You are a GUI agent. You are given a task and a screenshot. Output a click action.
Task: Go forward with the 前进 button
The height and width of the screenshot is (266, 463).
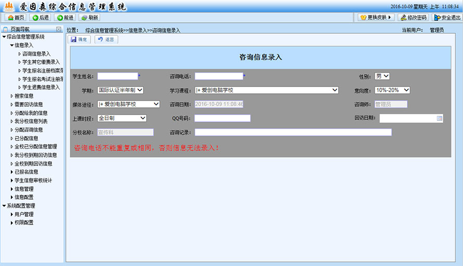[x=65, y=18]
